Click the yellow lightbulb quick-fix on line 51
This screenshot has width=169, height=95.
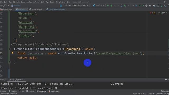12,53
